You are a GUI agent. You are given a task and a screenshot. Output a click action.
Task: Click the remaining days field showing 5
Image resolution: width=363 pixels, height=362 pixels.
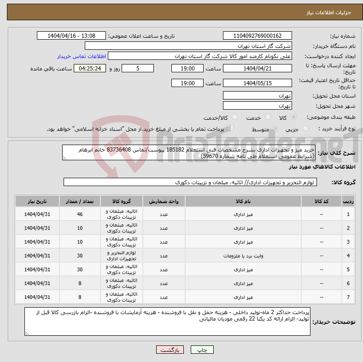click(138, 68)
